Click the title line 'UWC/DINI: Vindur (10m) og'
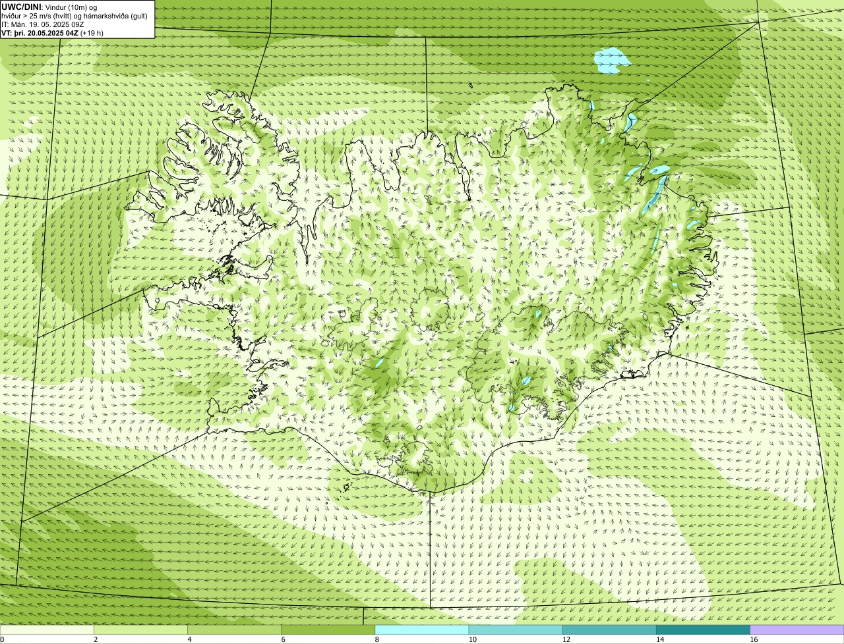Image resolution: width=844 pixels, height=644 pixels. [49, 7]
